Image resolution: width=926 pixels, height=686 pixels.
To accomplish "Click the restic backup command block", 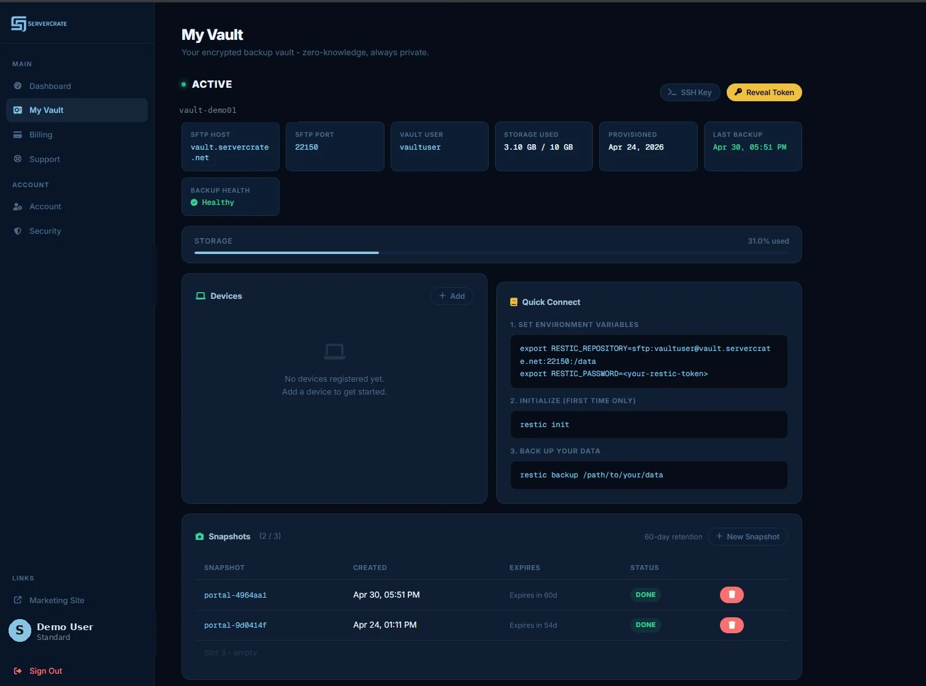I will pos(649,475).
